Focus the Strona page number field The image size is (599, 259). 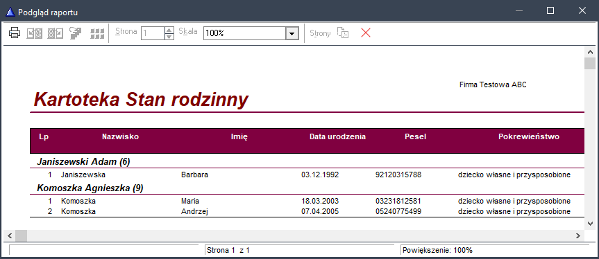pyautogui.click(x=153, y=33)
